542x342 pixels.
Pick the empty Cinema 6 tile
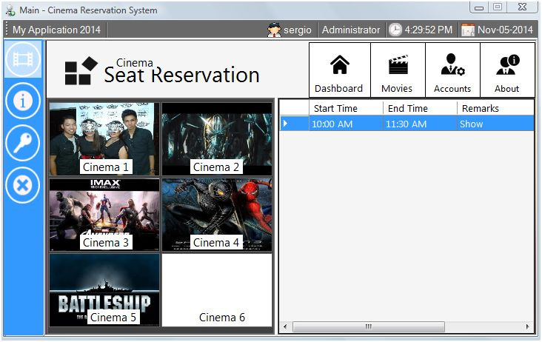point(217,290)
